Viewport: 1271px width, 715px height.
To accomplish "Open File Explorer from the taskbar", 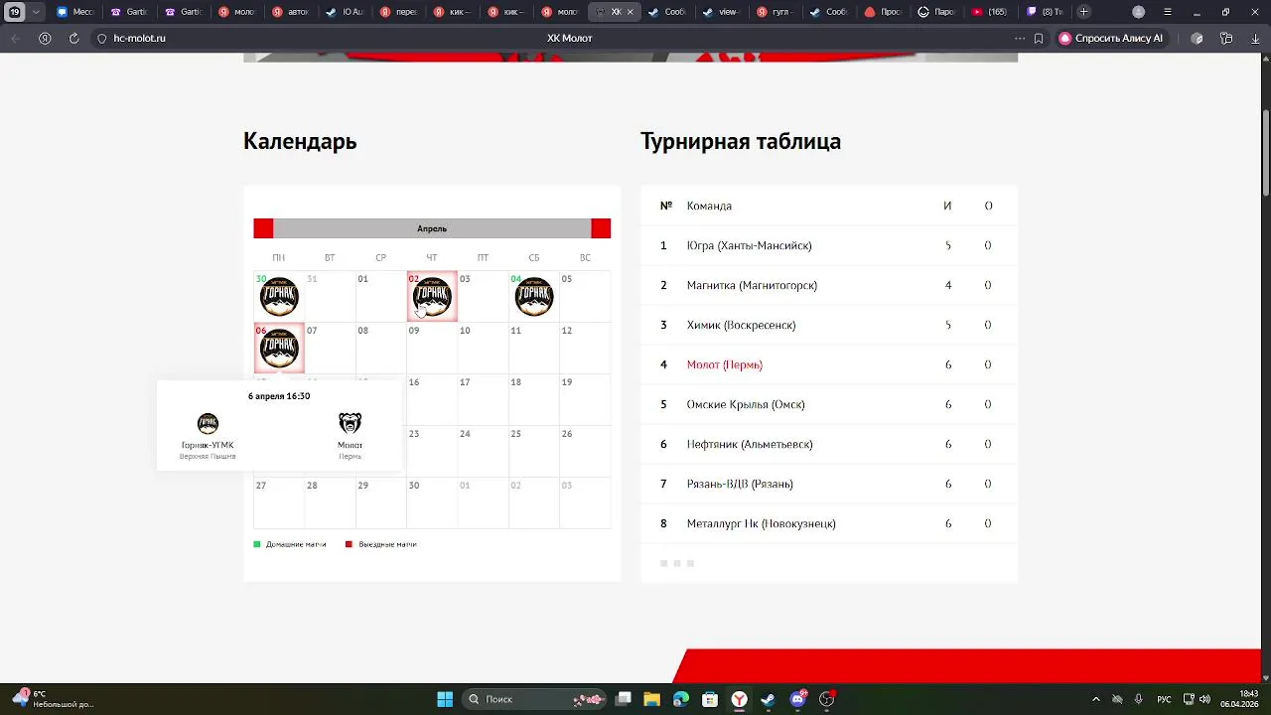I will [651, 699].
